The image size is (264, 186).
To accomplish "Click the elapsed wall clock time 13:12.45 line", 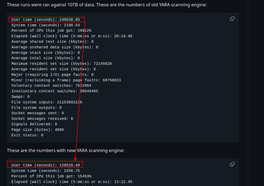I will pos(72,182).
